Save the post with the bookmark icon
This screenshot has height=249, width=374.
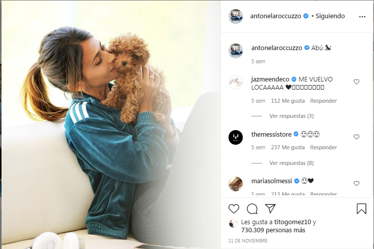(361, 209)
